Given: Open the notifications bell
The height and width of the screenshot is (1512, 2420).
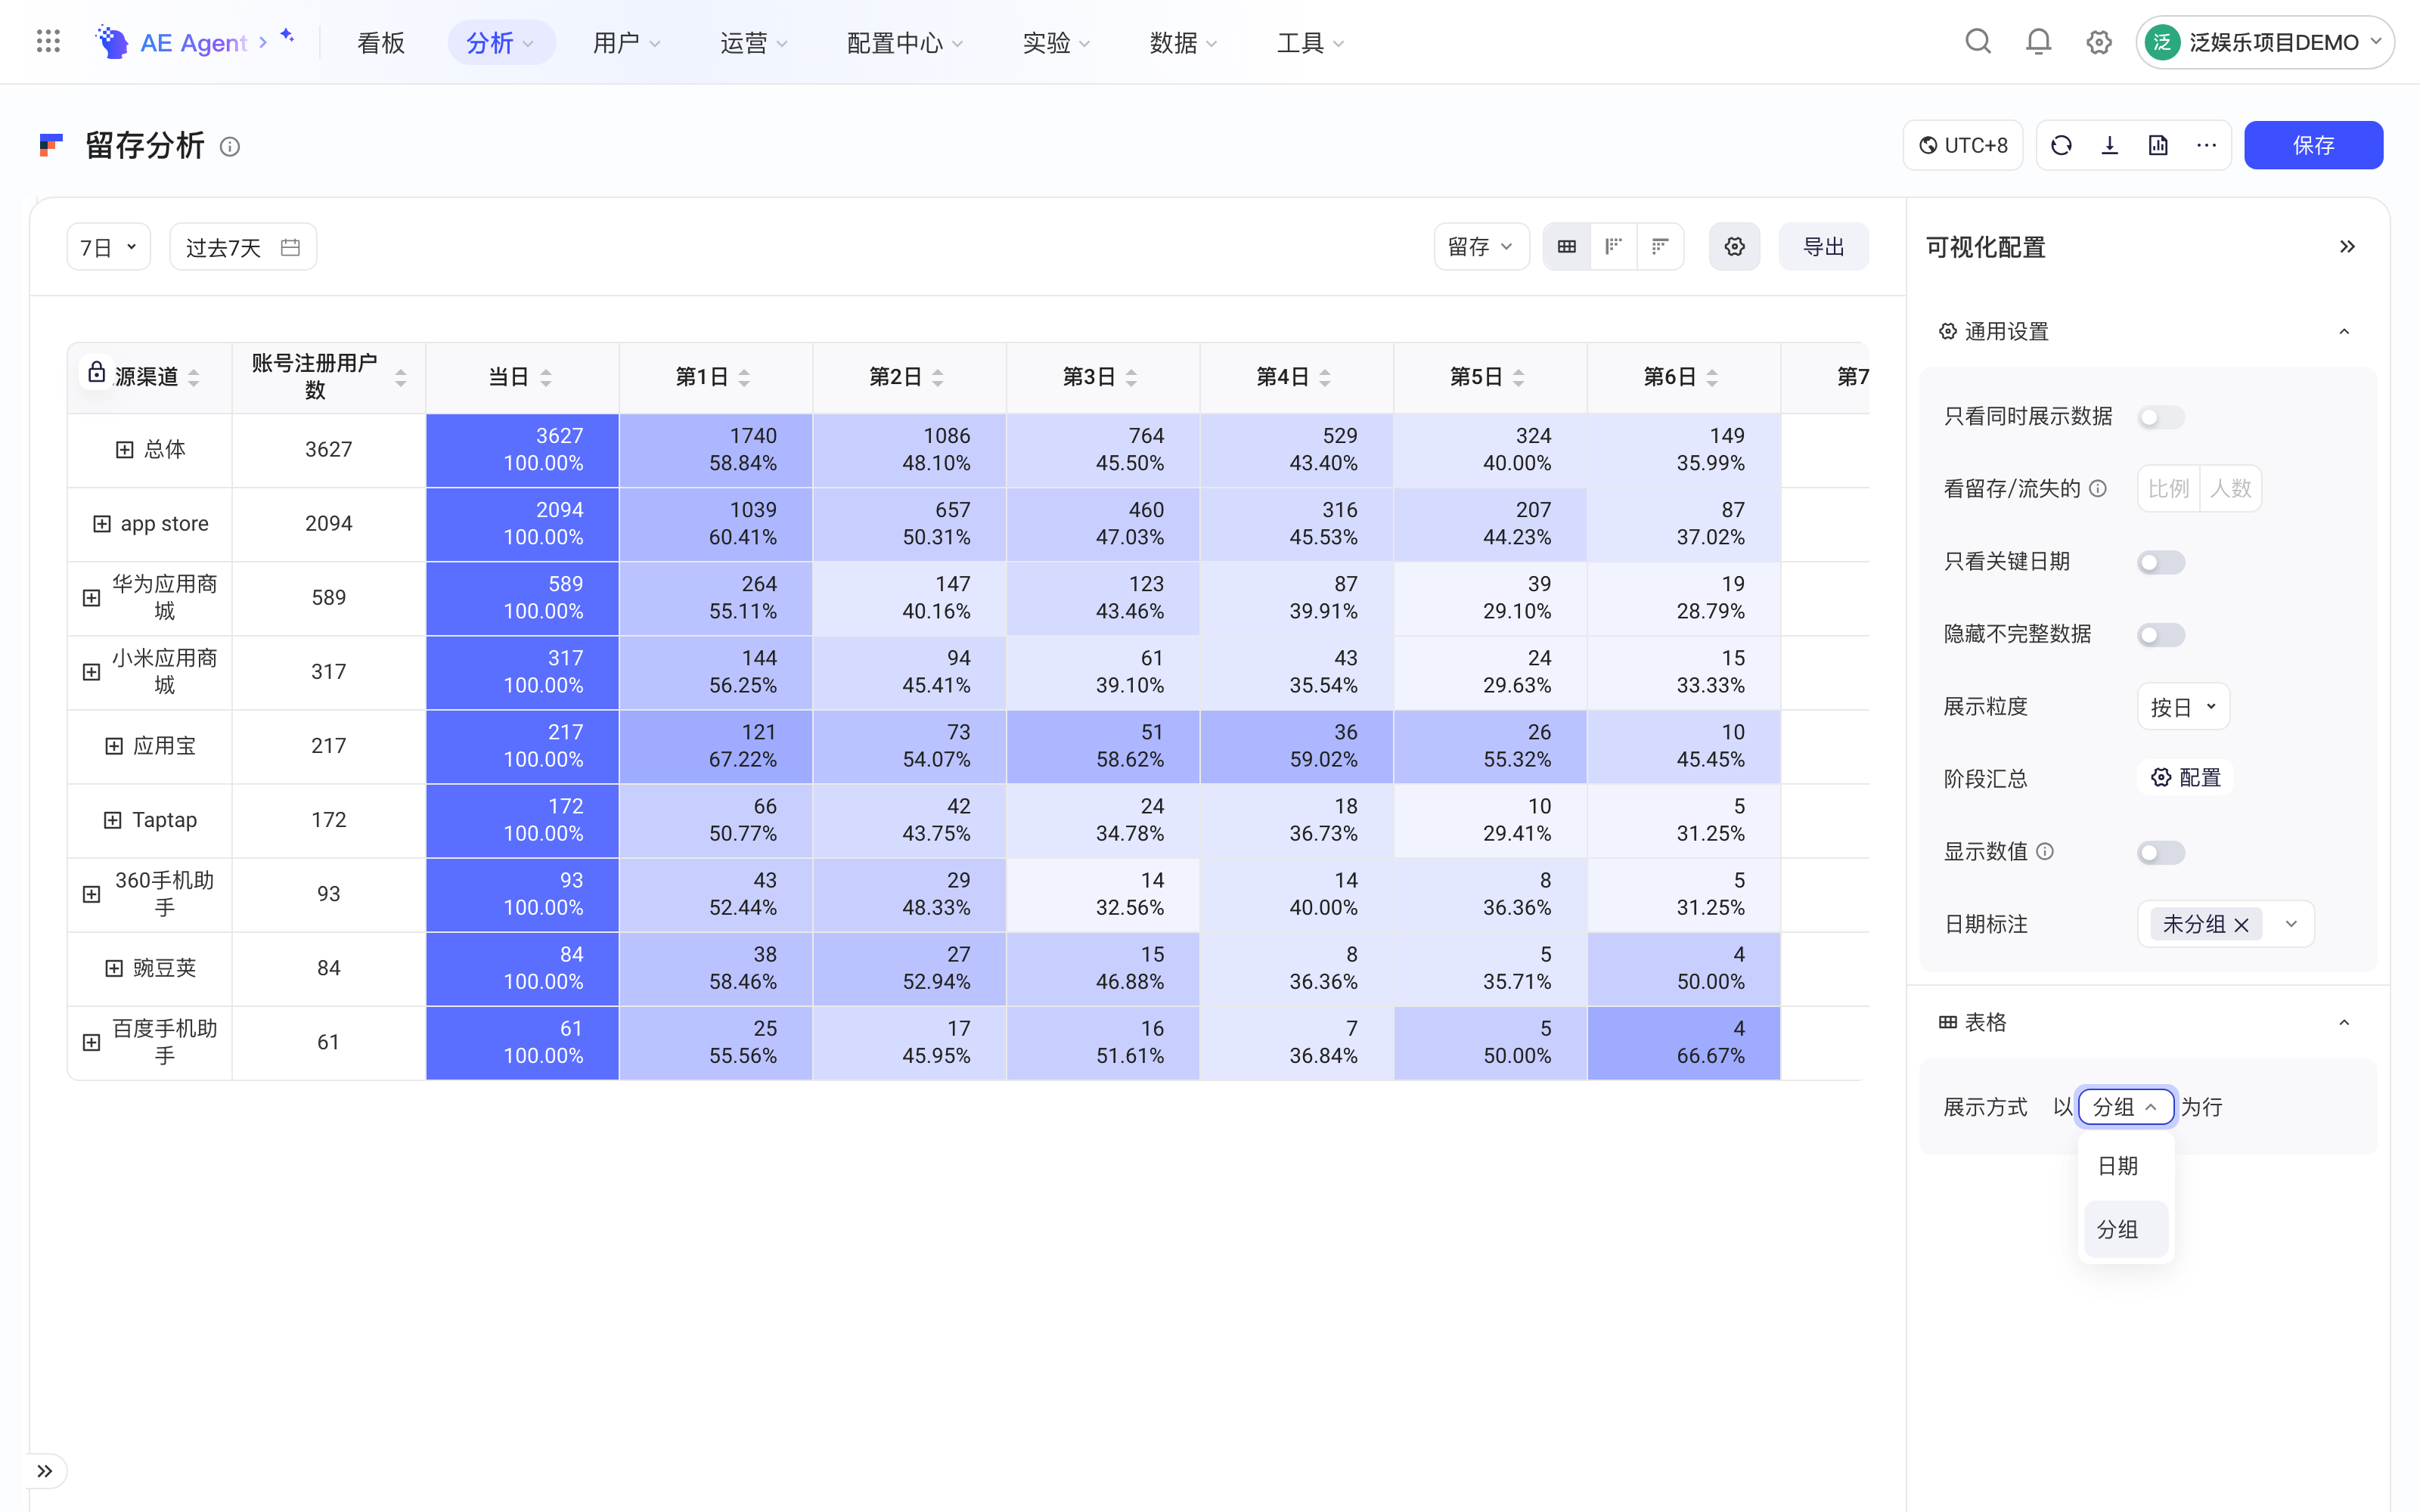Looking at the screenshot, I should (x=2038, y=42).
